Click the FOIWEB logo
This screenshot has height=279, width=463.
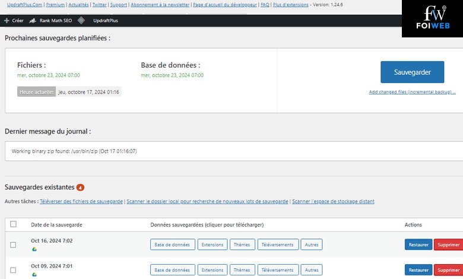tap(433, 18)
